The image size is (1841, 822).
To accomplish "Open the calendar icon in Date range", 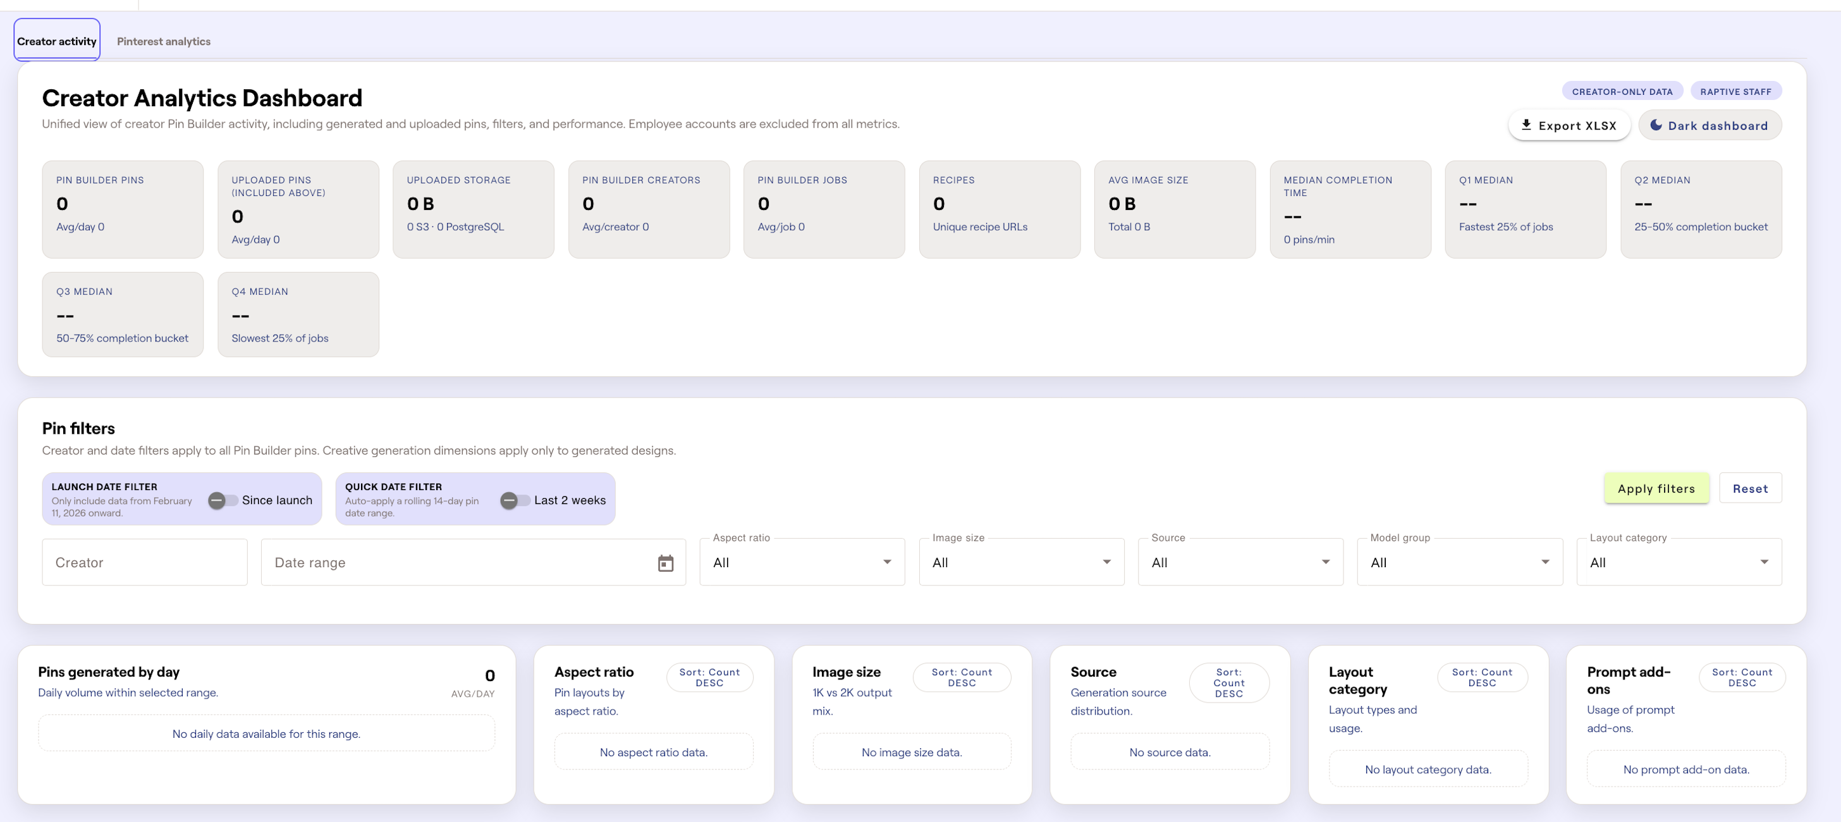I will pos(665,563).
